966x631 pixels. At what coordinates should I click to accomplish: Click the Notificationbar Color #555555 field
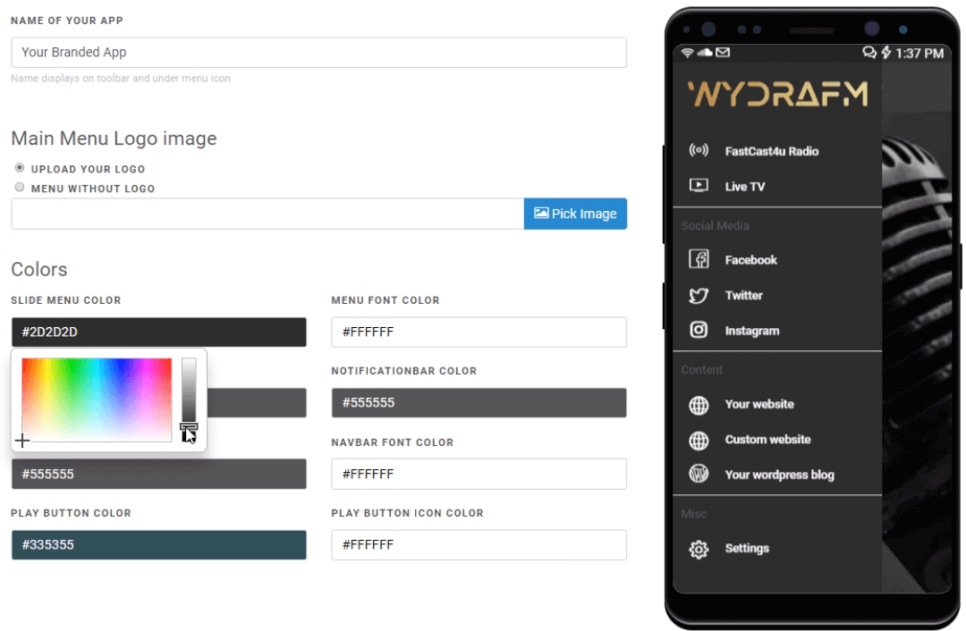point(479,402)
